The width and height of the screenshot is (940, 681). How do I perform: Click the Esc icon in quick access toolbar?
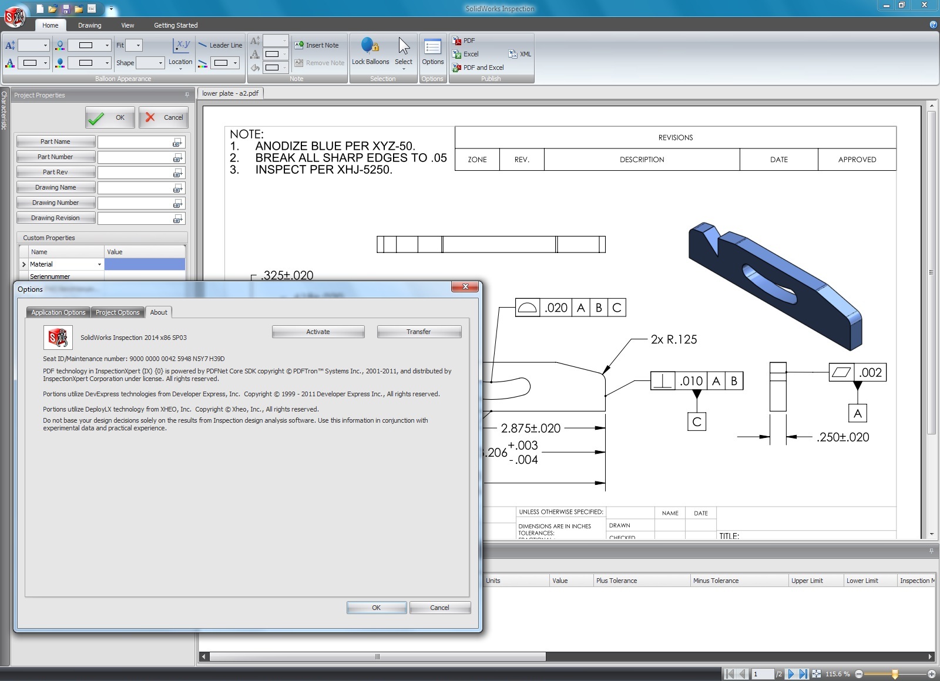(92, 9)
